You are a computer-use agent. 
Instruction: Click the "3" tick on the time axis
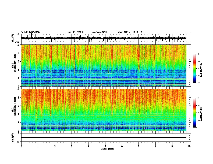click(72, 146)
